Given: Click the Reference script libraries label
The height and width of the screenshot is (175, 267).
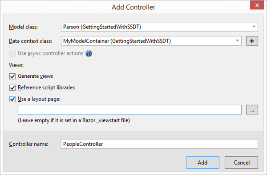Looking at the screenshot, I should coord(46,87).
